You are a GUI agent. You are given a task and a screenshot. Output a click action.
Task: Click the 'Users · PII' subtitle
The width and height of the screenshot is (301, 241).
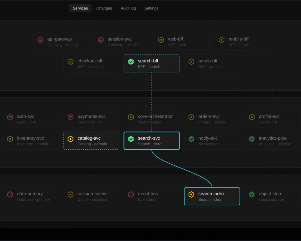[268, 122]
